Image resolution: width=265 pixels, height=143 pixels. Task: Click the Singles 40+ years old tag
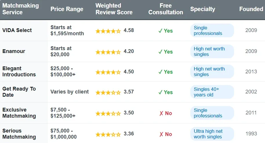[206, 92]
